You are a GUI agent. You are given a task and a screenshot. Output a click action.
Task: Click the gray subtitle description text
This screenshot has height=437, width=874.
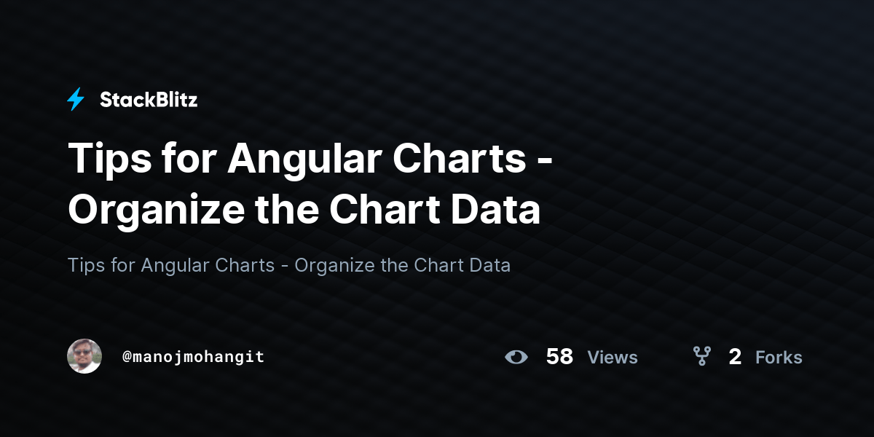click(289, 265)
